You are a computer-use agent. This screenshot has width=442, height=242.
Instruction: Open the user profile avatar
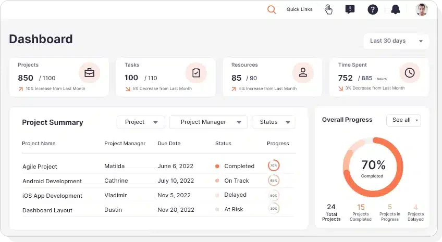[x=422, y=9]
